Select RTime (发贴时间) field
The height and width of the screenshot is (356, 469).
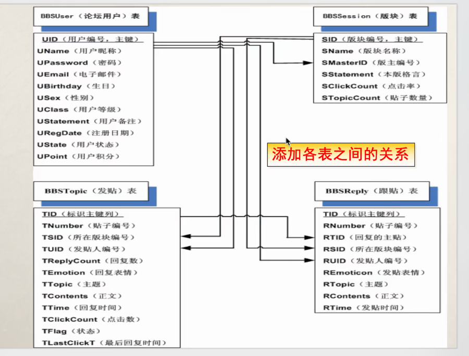(x=364, y=308)
